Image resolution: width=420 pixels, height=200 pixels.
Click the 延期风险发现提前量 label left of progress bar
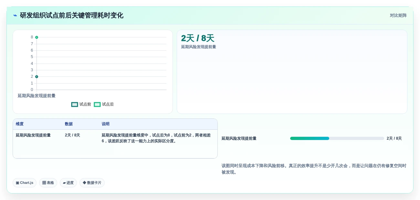point(239,138)
